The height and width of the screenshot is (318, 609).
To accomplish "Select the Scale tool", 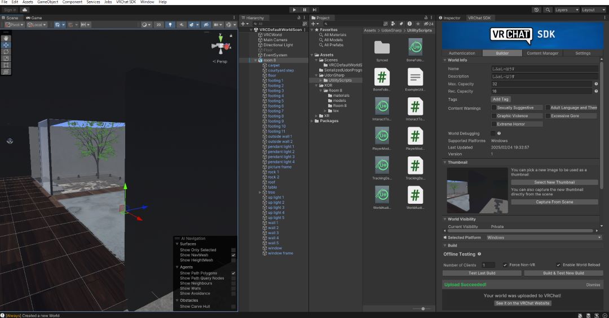I will (6, 58).
